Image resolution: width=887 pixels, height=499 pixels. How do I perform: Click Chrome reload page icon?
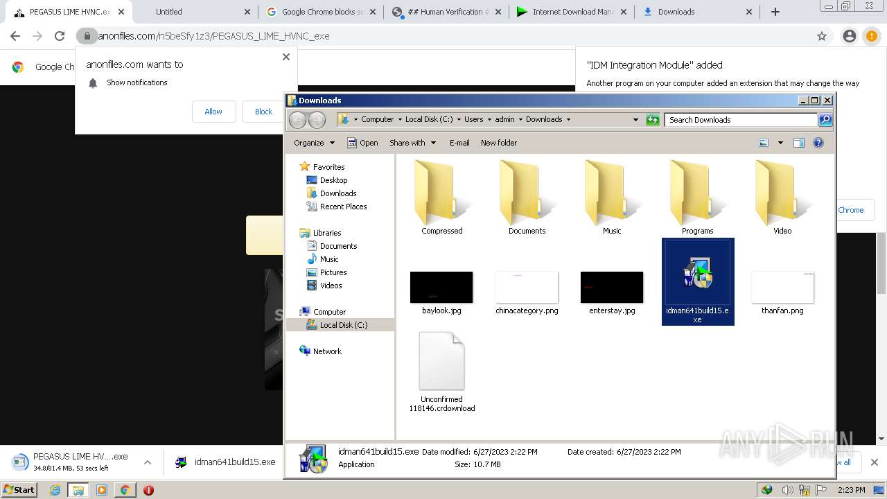coord(60,36)
